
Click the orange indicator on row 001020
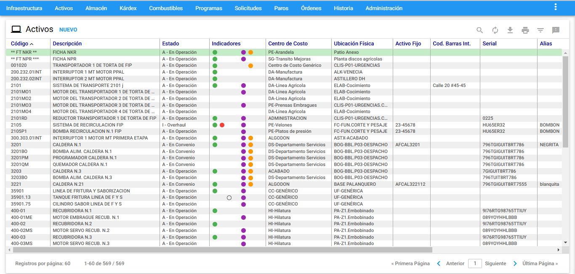250,66
